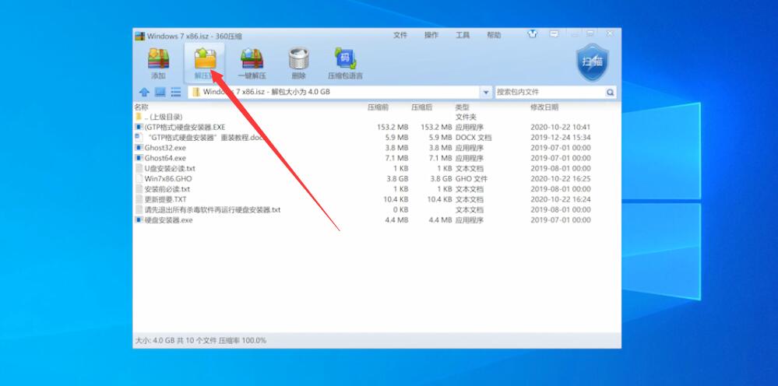Open the 帮助 menu
Viewport: 778px width, 386px height.
(494, 35)
